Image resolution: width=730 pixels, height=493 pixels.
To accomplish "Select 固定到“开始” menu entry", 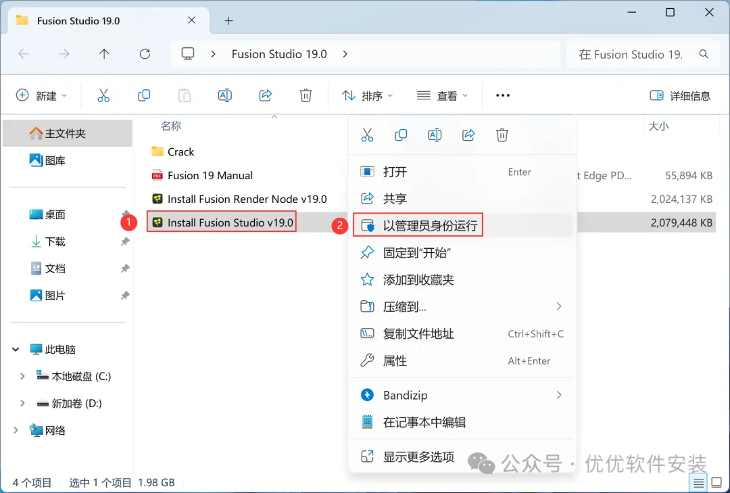I will 462,252.
